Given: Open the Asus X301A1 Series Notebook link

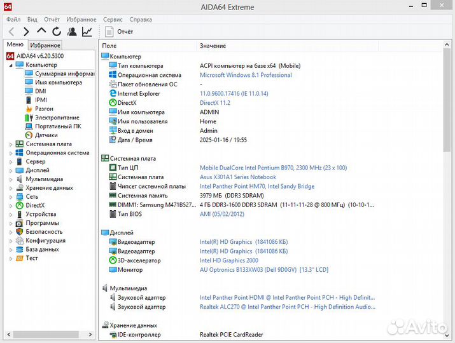Looking at the screenshot, I should (x=238, y=177).
